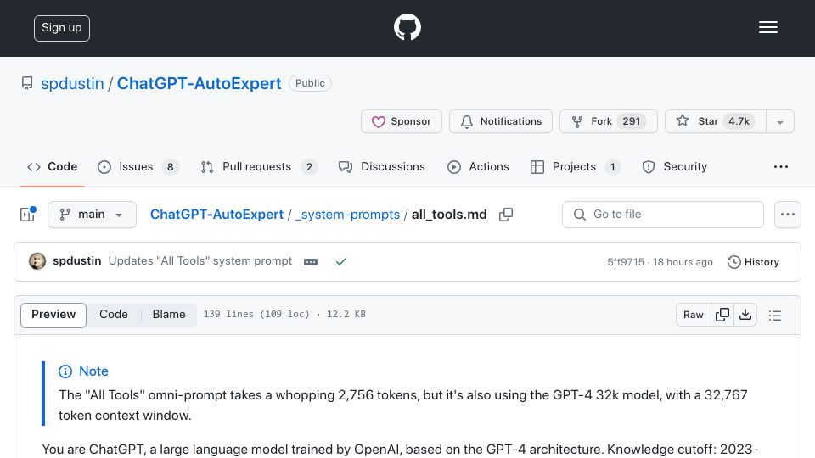
Task: Open more file actions menu beside search
Action: click(788, 215)
